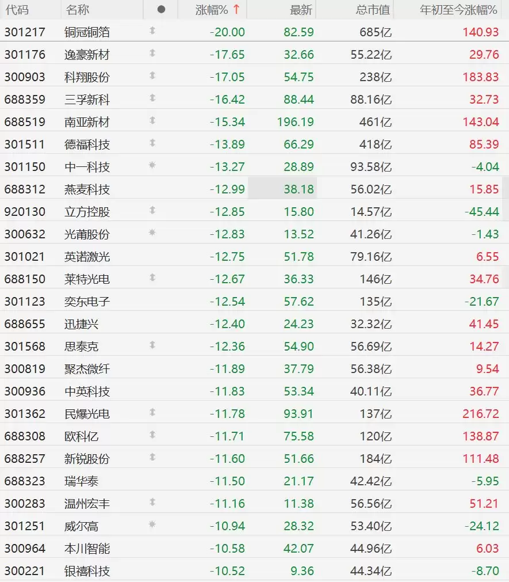
Task: Click the year-to-date value -45.44
Action: click(x=482, y=212)
